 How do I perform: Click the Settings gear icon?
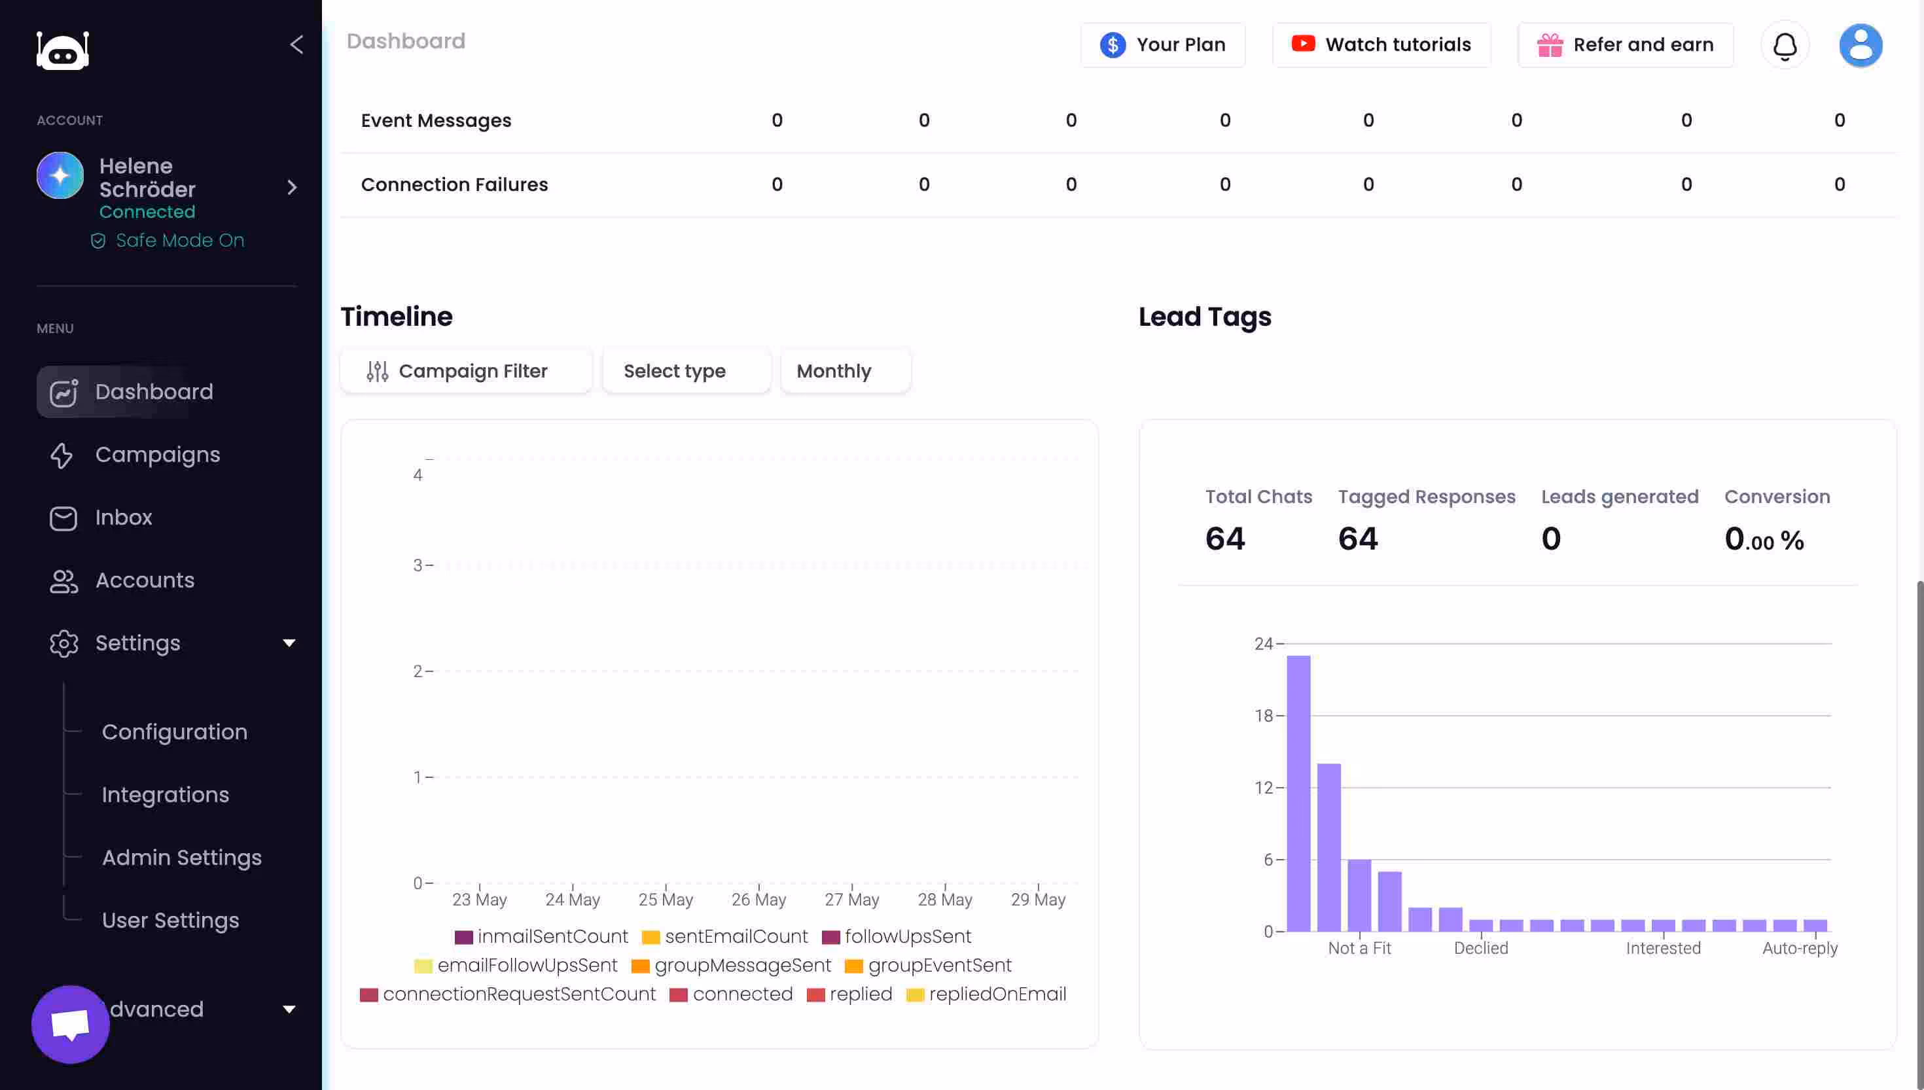(63, 643)
